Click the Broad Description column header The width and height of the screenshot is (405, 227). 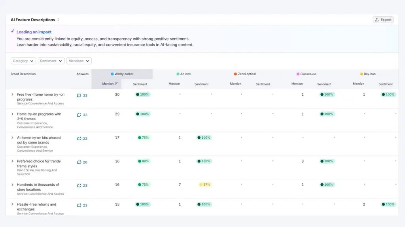23,74
